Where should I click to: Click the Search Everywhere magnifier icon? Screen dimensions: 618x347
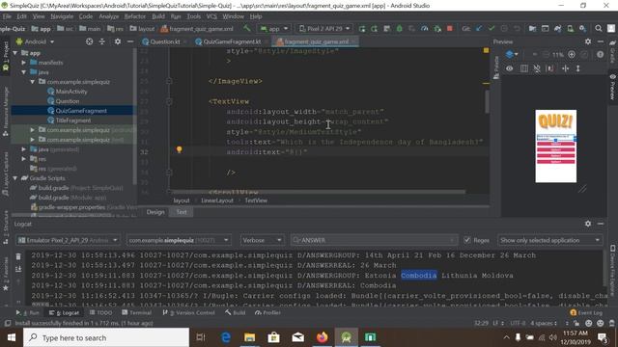pos(599,28)
